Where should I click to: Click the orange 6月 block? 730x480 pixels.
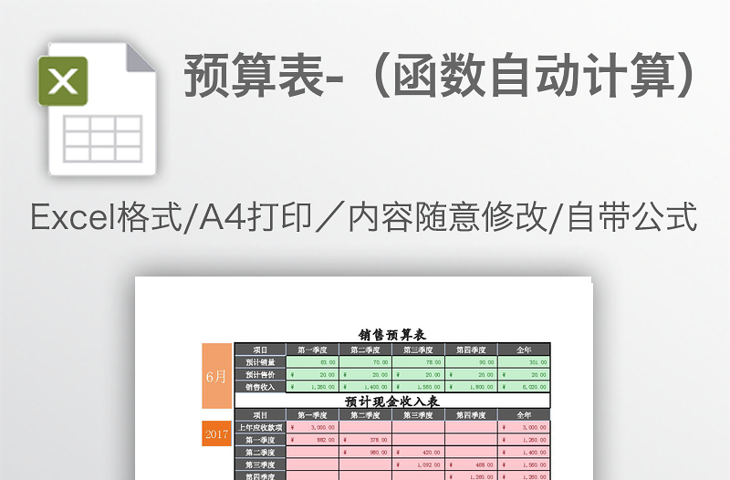coord(217,376)
